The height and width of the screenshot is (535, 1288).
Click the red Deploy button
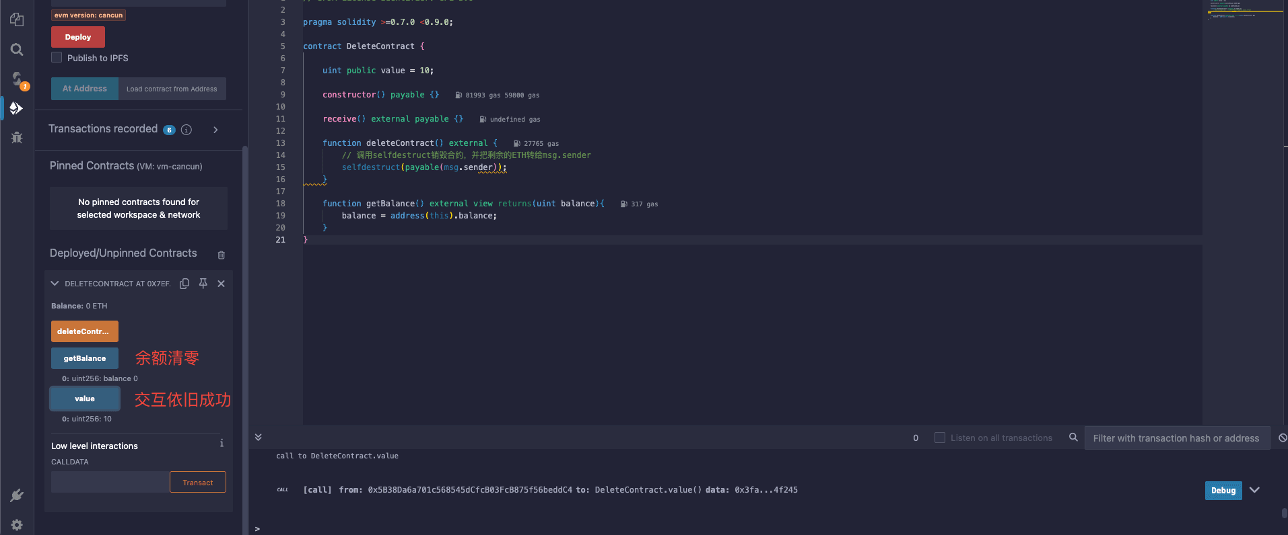pyautogui.click(x=78, y=37)
